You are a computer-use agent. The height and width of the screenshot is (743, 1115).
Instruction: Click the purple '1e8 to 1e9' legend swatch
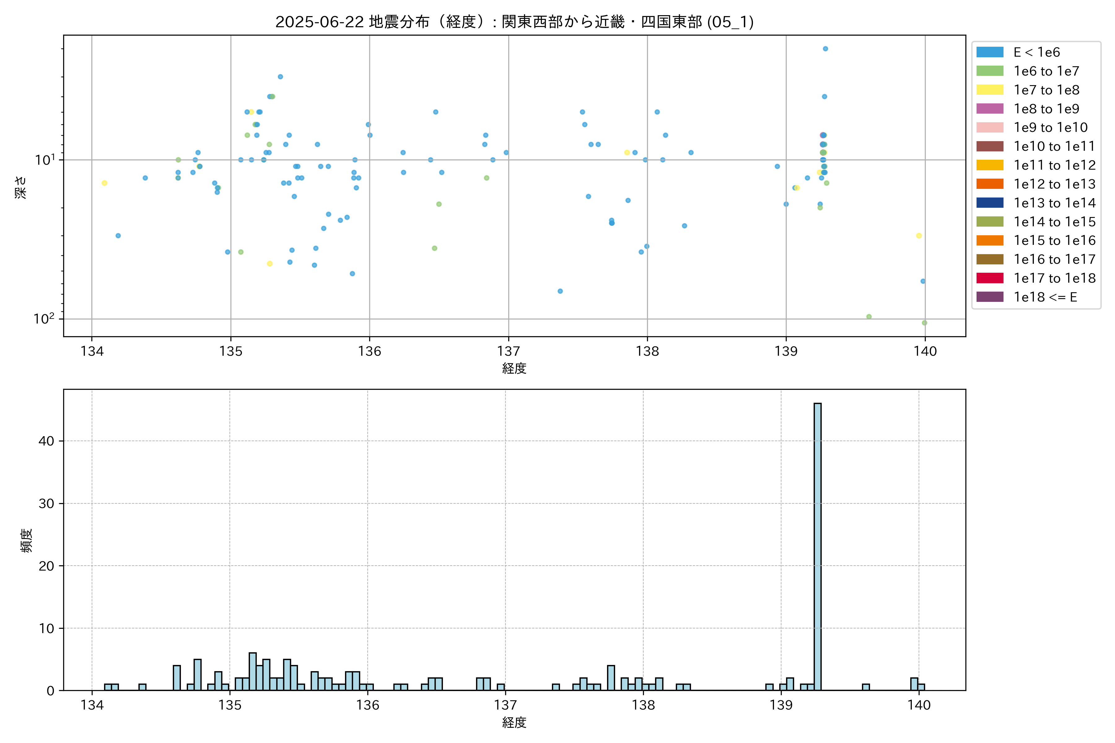989,109
